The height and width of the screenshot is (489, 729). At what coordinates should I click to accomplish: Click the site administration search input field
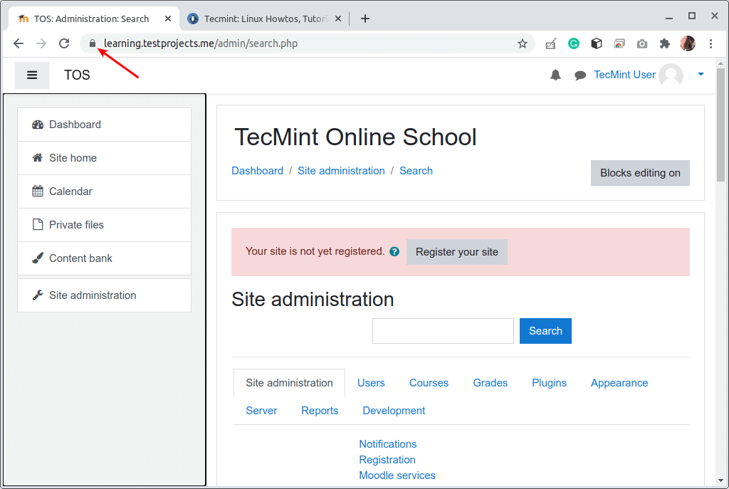(x=443, y=331)
